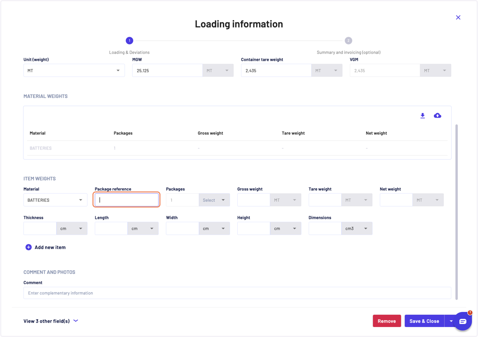Edit the MGW value field

tap(167, 70)
